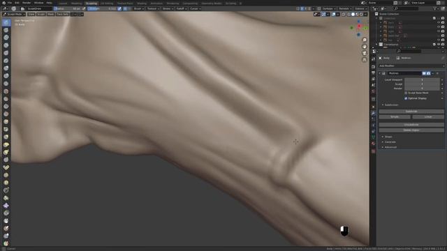Open the Modifier properties wrench tab
447x251 pixels.
coord(373,113)
